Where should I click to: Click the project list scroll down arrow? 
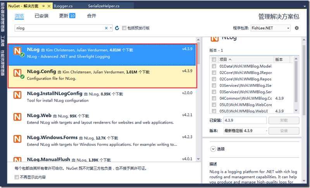(x=296, y=110)
